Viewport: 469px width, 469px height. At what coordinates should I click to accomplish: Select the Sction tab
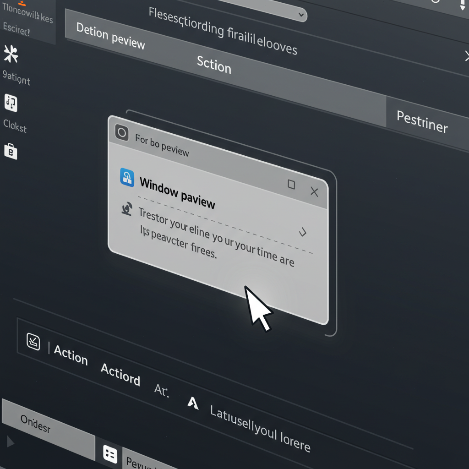(x=214, y=65)
